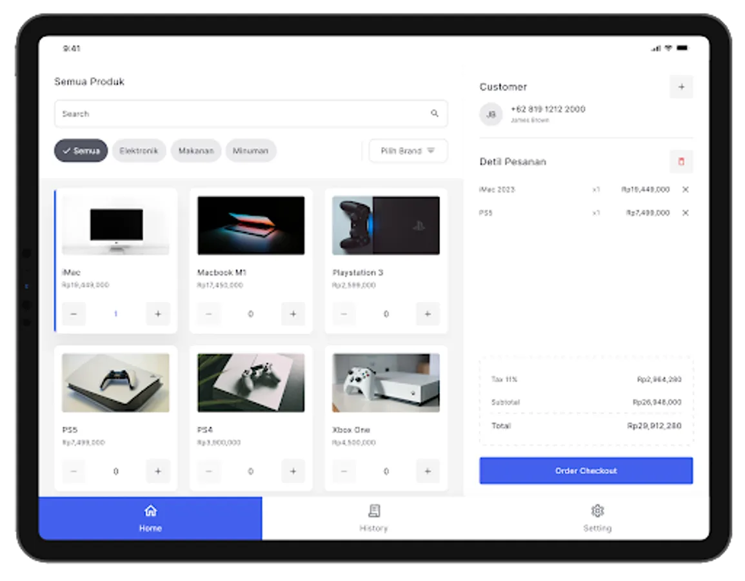745x581 pixels.
Task: Open the PS4 product image
Action: pyautogui.click(x=251, y=383)
